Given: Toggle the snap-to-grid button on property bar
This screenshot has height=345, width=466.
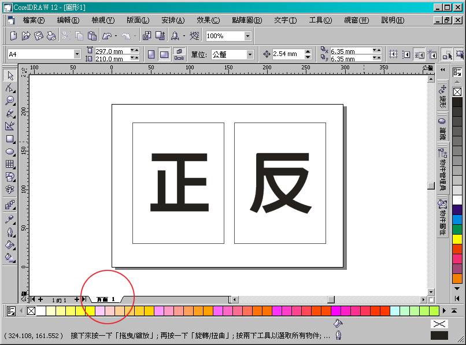Looking at the screenshot, I should point(394,54).
